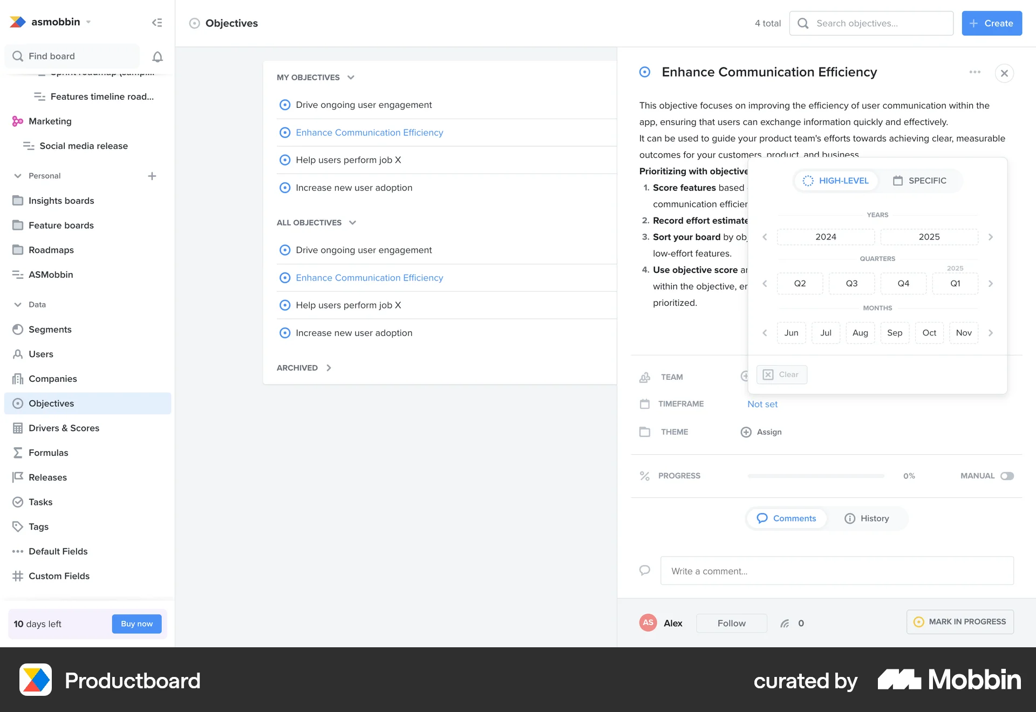Viewport: 1036px width, 712px height.
Task: Select Drivers & Scores in the sidebar
Action: (x=64, y=428)
